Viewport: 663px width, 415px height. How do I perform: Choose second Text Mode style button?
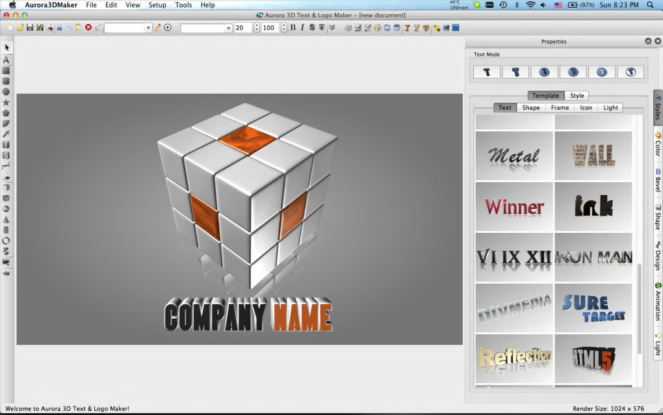[515, 72]
